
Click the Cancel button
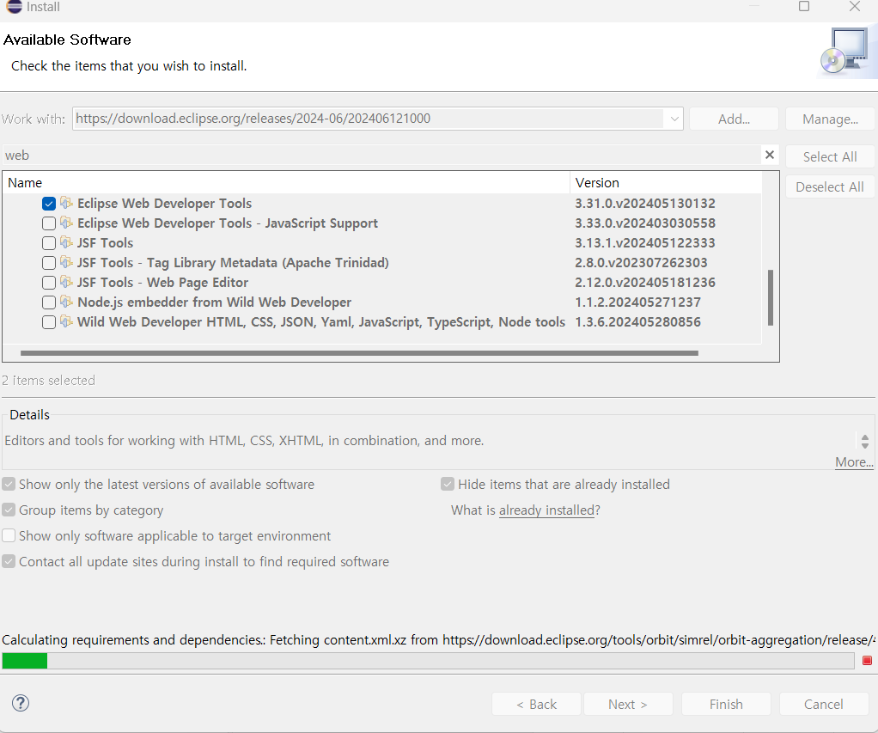tap(823, 704)
